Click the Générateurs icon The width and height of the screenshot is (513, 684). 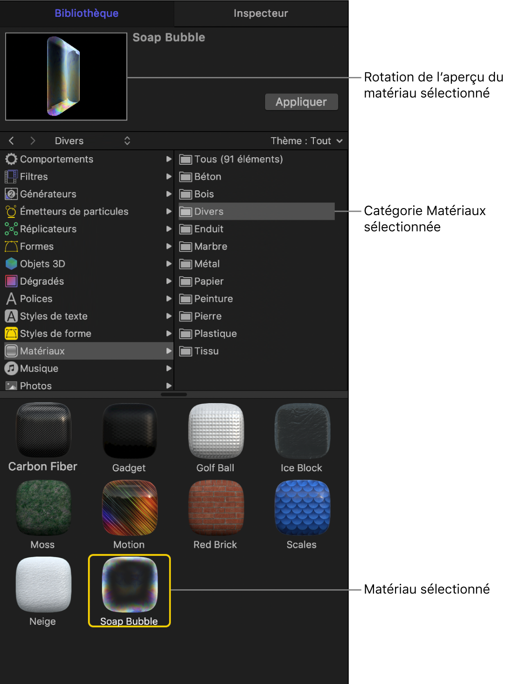[11, 194]
